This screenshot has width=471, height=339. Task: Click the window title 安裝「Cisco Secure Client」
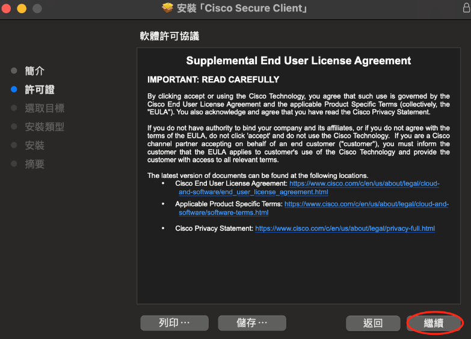(x=242, y=8)
